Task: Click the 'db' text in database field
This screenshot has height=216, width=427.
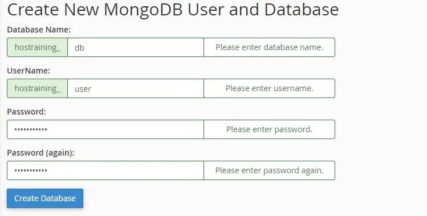Action: pyautogui.click(x=79, y=48)
